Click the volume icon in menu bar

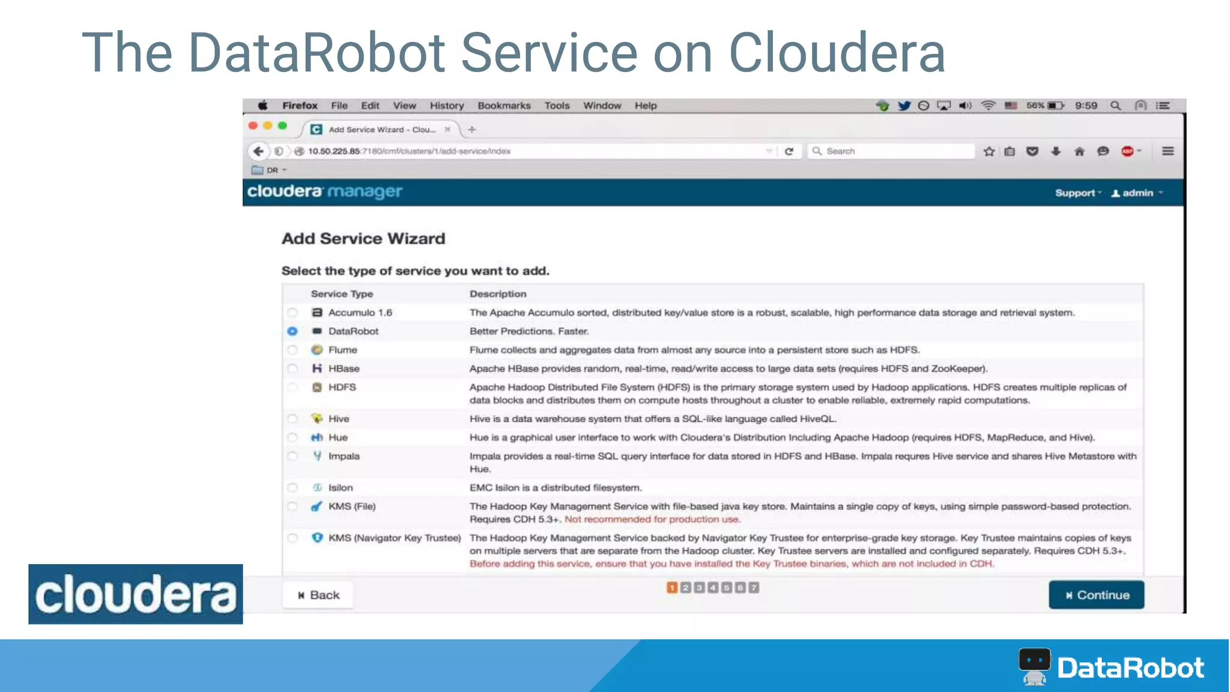point(965,105)
